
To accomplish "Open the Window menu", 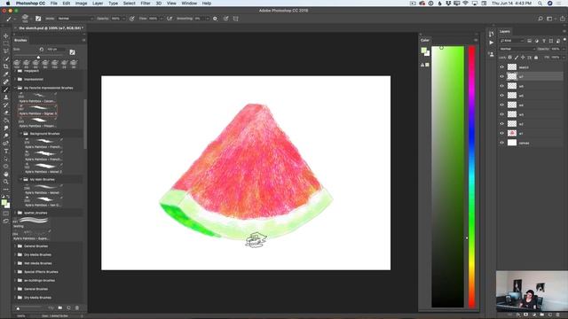I will point(189,4).
